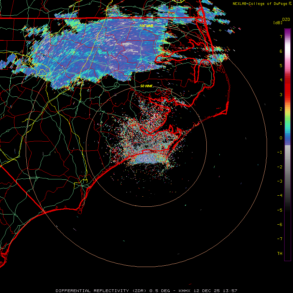Click the 1 dB scale value
Viewport: 293px width, 293px height.
coord(281,123)
